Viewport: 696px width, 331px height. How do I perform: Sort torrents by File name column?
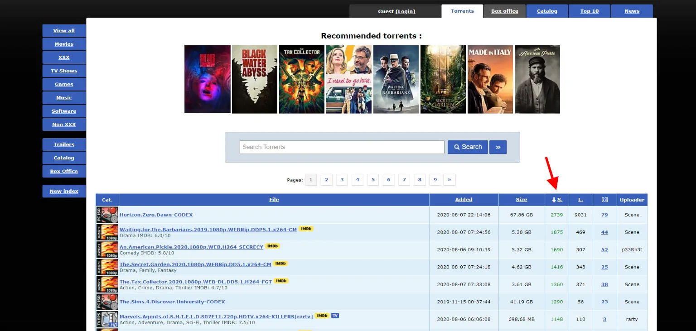pos(274,200)
